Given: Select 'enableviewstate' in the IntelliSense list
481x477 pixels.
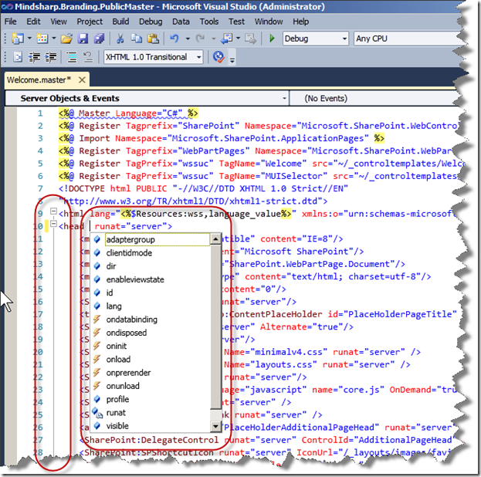Looking at the screenshot, I should [135, 279].
